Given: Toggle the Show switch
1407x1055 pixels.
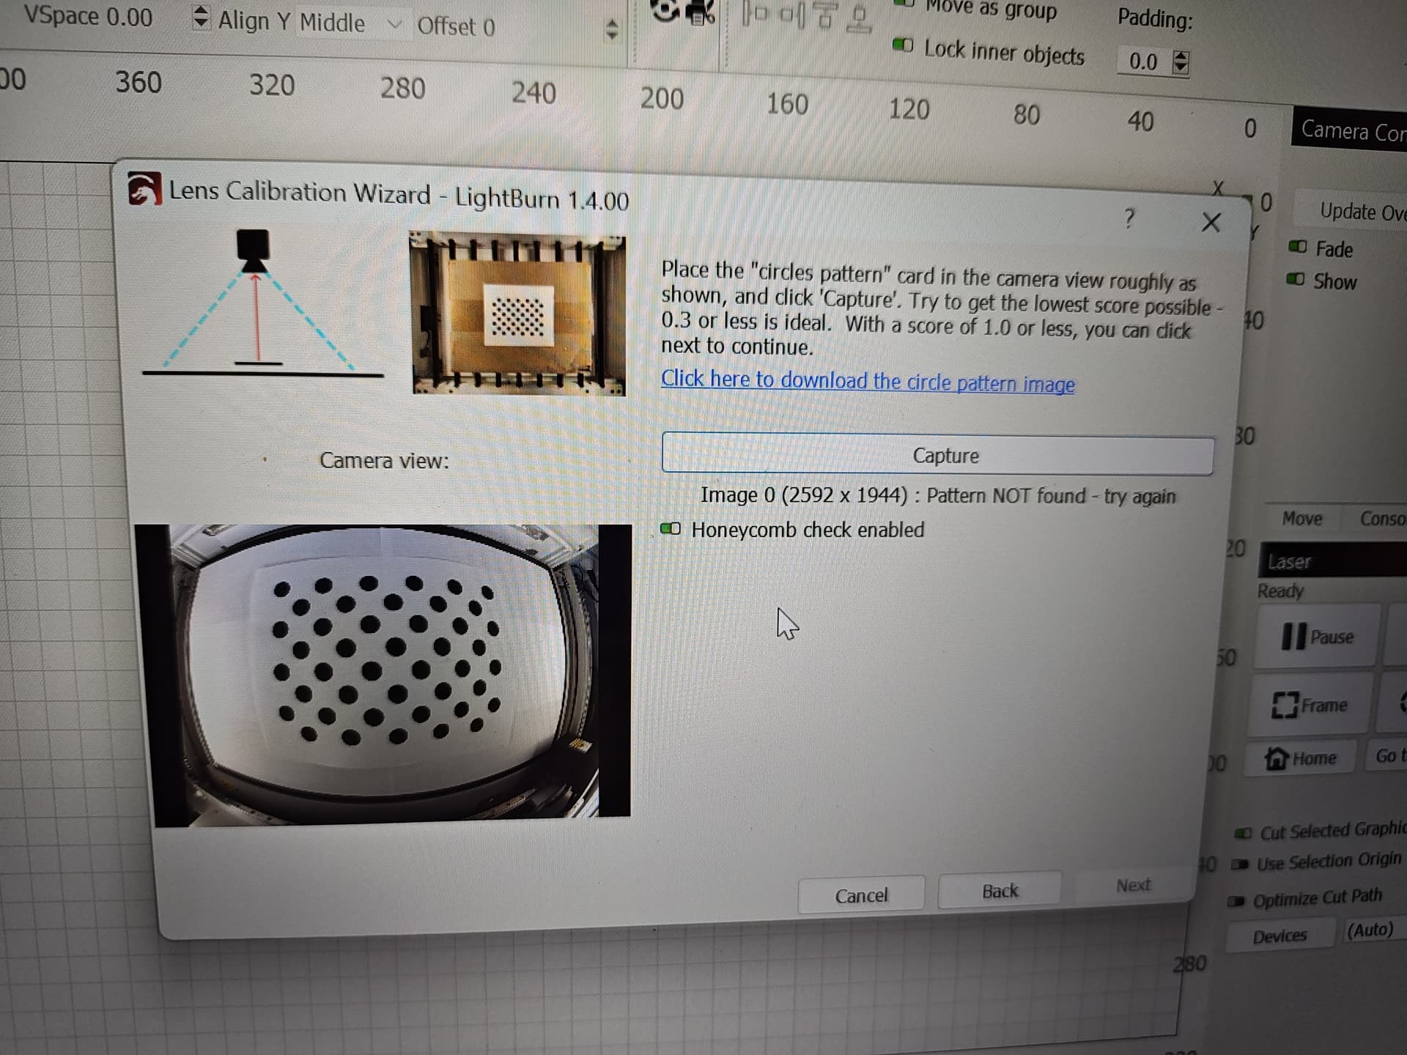Looking at the screenshot, I should [1296, 280].
